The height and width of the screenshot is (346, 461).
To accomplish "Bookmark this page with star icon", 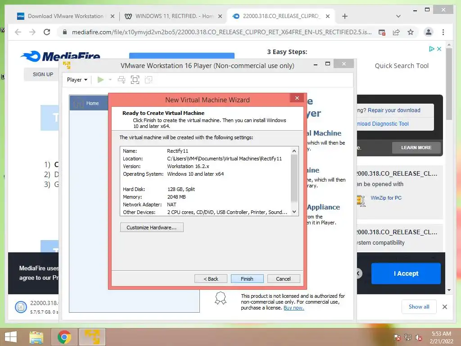I will click(411, 32).
